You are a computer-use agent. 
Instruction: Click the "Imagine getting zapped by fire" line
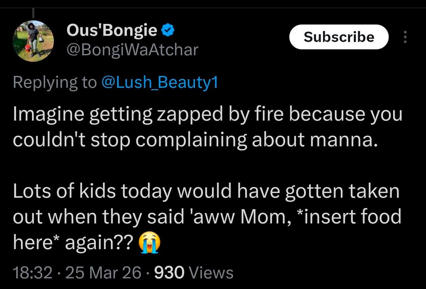pos(207,115)
